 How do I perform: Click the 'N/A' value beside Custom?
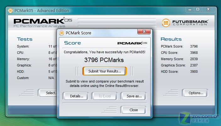51,78
